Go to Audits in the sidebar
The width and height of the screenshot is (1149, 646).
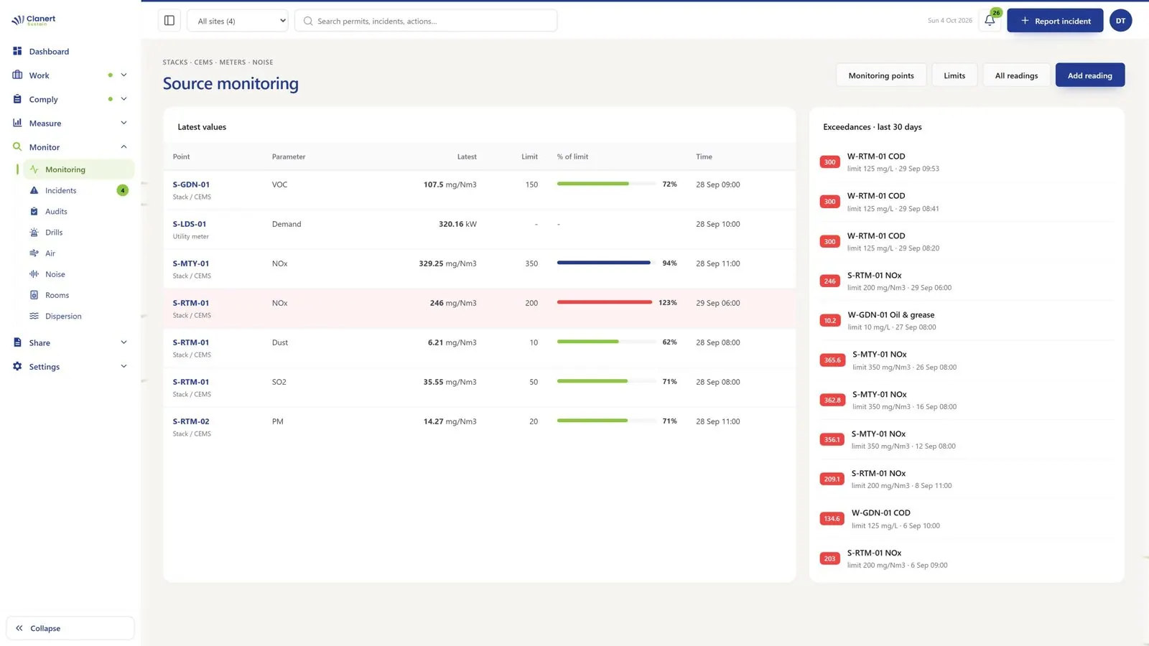[x=56, y=211]
